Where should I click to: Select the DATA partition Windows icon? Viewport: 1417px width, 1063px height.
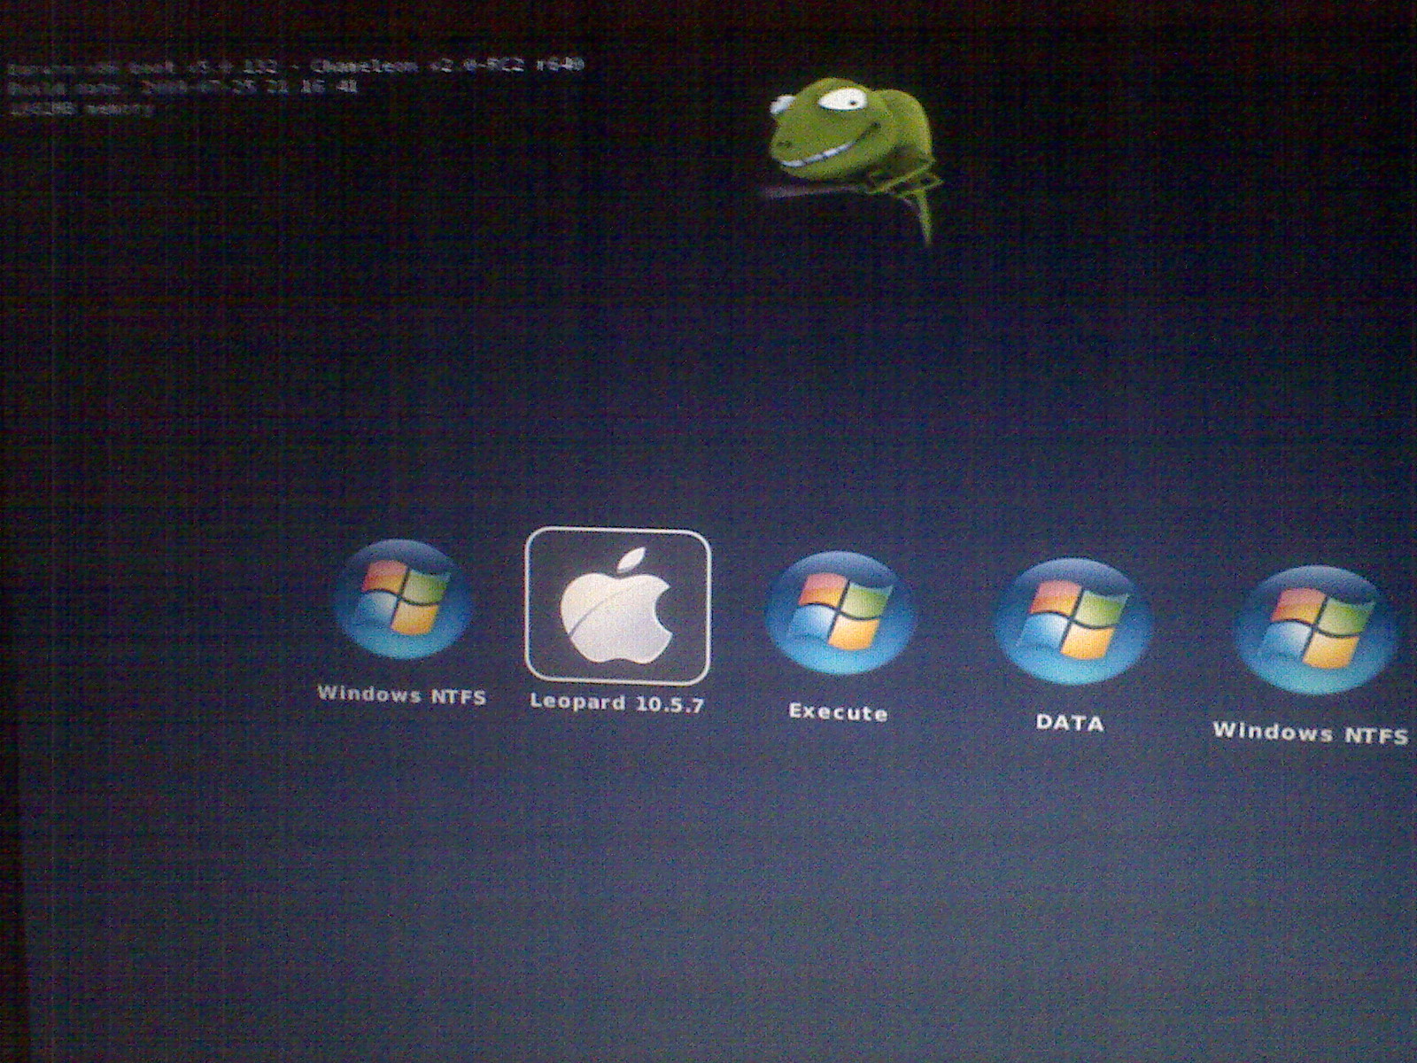click(x=1072, y=621)
